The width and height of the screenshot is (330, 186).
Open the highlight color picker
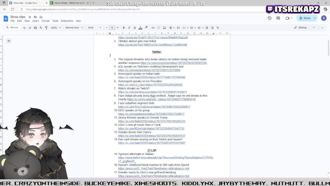pyautogui.click(x=146, y=28)
